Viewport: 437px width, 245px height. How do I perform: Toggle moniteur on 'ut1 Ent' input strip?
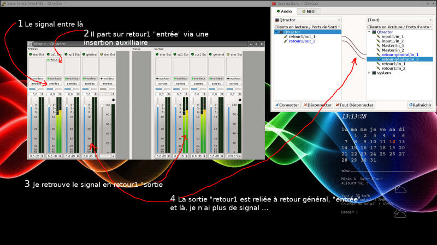coord(54,78)
